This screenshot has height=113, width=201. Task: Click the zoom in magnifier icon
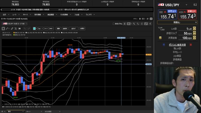click(134, 24)
